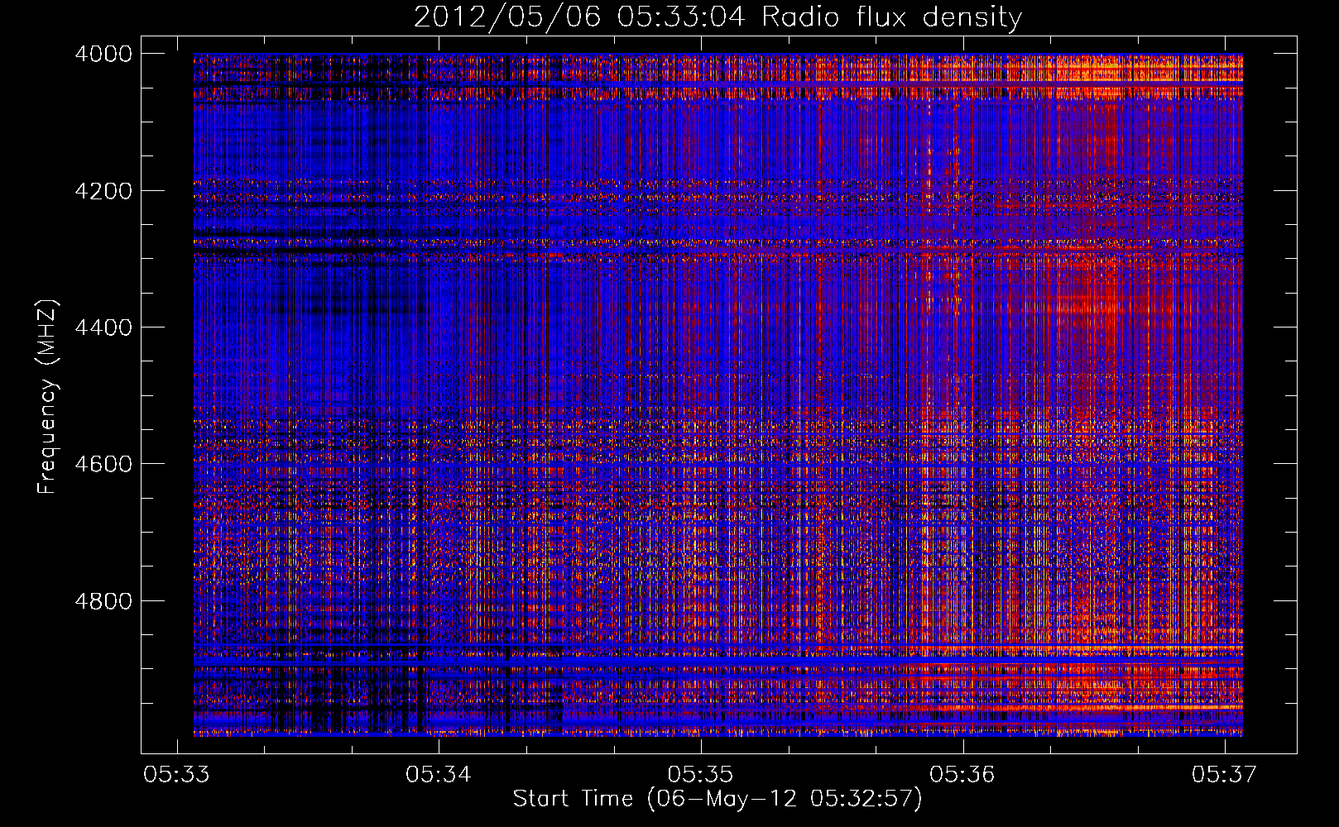The width and height of the screenshot is (1339, 827).
Task: Click the plot title 'Radio flux density'
Action: point(892,17)
